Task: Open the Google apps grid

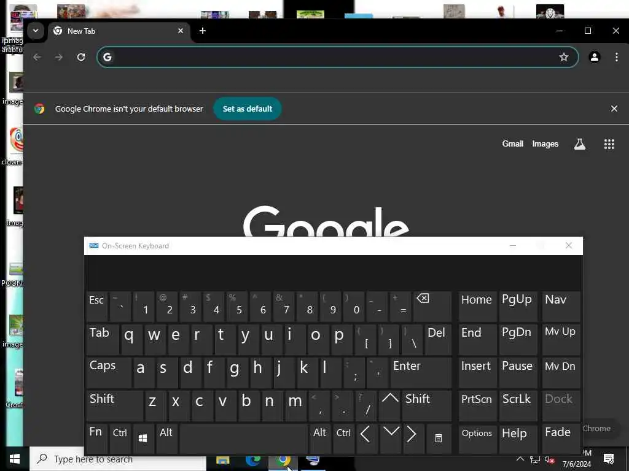Action: coord(609,144)
